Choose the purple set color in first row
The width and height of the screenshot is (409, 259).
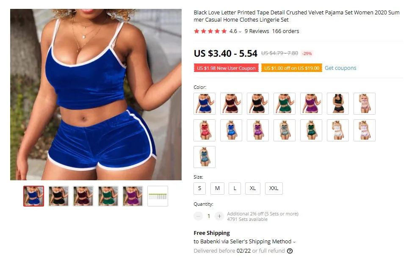[311, 104]
